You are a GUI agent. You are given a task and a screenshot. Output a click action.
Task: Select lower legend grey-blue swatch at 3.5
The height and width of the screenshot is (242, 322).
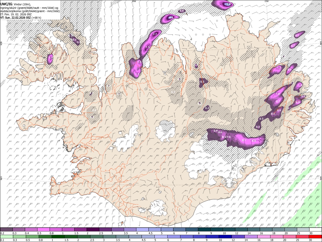(x=122, y=236)
